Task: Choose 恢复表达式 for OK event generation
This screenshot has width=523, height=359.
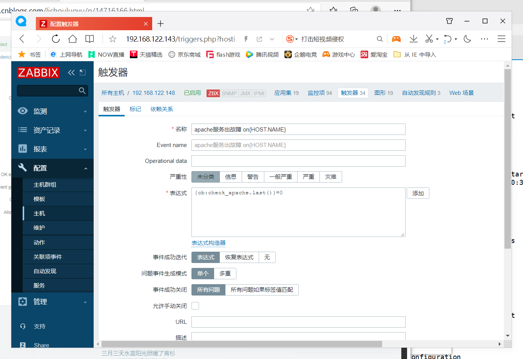Action: (x=239, y=257)
